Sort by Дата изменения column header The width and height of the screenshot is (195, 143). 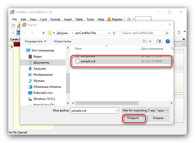click(152, 49)
